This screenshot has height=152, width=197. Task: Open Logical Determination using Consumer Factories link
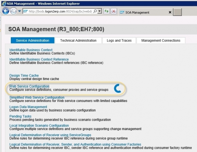75,144
